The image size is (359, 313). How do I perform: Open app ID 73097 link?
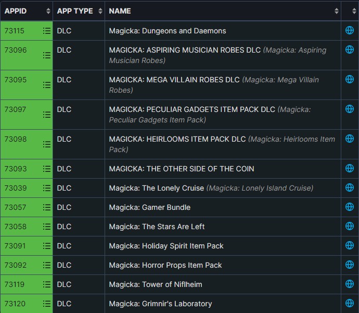pos(15,109)
